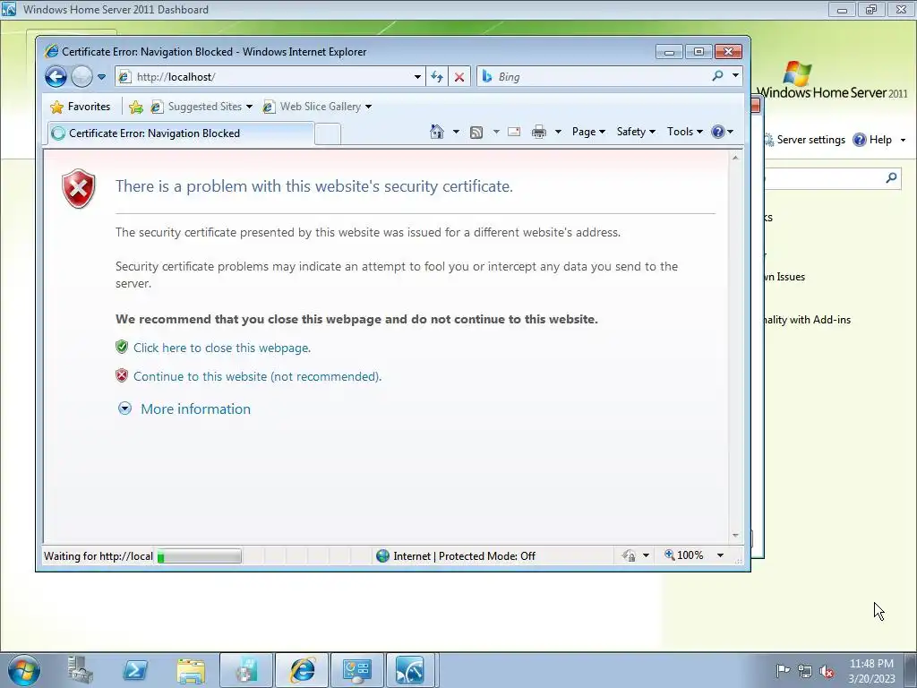Open address bar autocomplete dropdown
The height and width of the screenshot is (688, 917).
tap(417, 77)
